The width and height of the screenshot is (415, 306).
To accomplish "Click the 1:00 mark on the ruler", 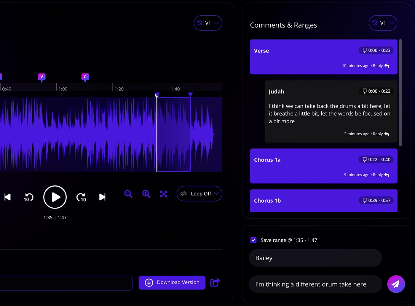I will point(63,89).
